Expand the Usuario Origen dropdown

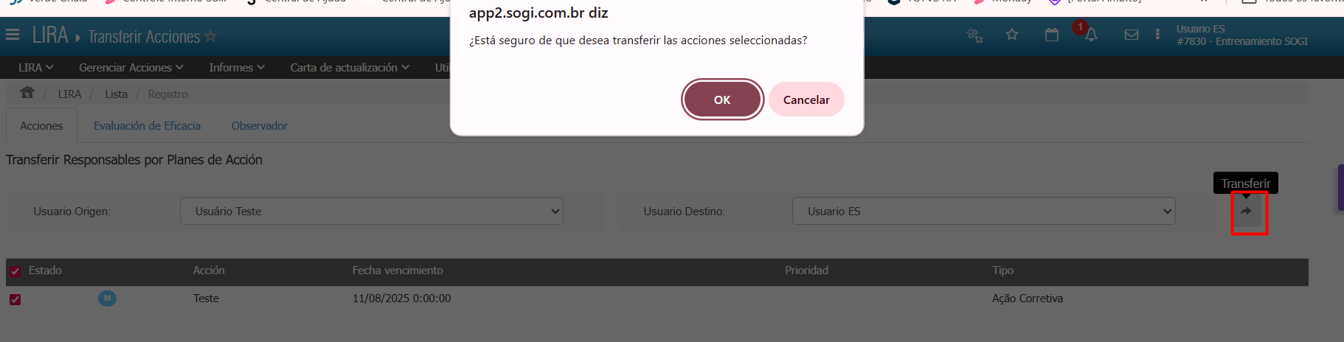tap(372, 212)
